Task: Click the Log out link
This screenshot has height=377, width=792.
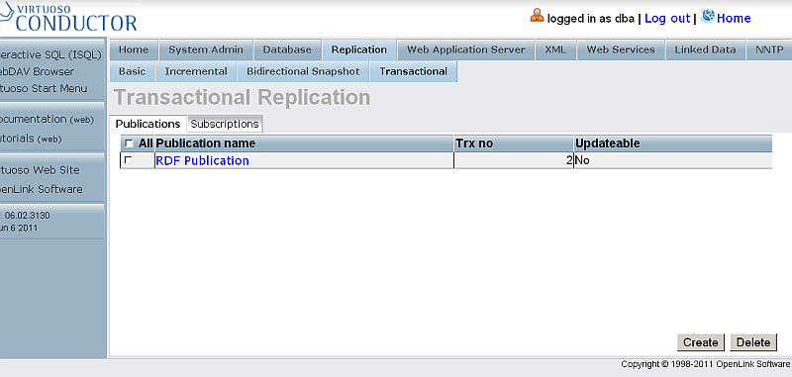Action: click(667, 18)
